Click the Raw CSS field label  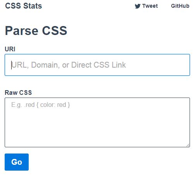[18, 92]
